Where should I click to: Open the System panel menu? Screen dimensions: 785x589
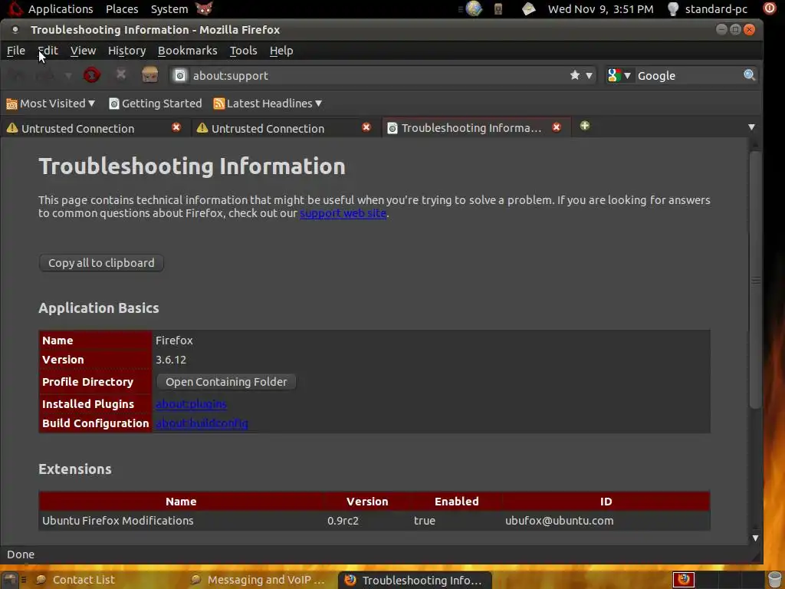point(169,9)
